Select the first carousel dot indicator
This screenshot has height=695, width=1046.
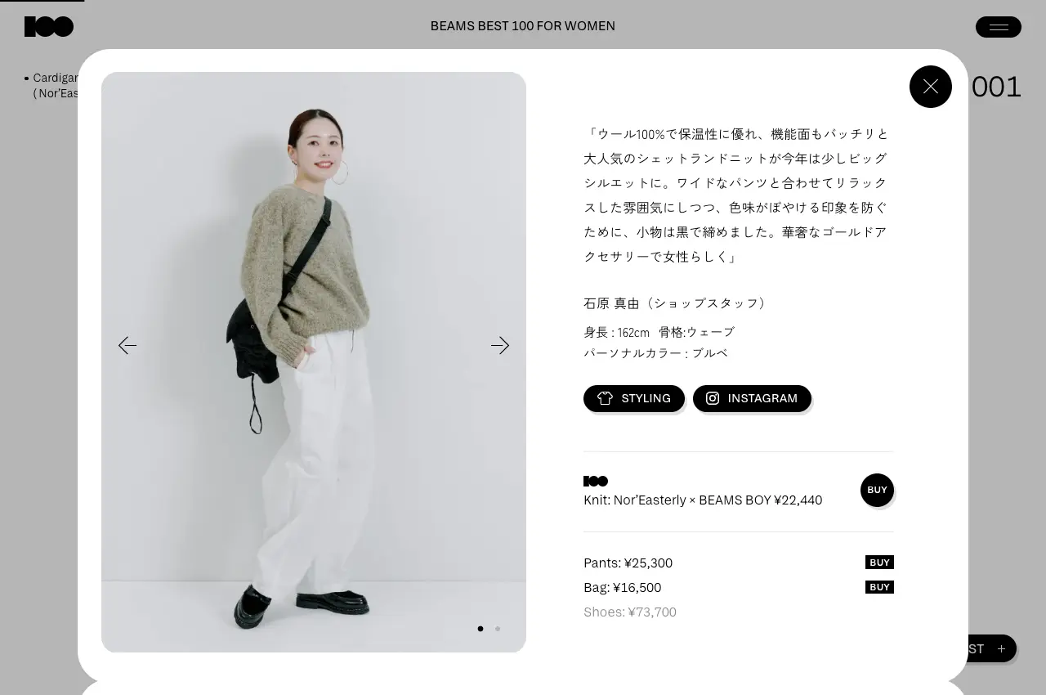click(x=481, y=629)
